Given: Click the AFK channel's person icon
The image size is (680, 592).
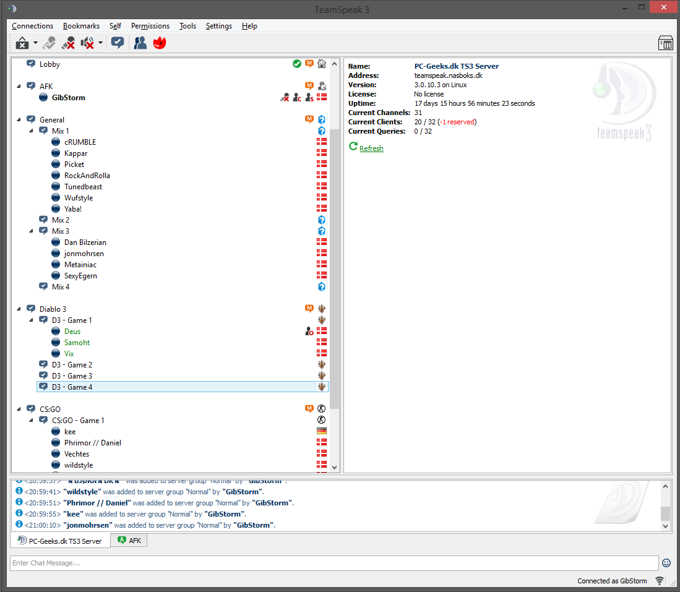Looking at the screenshot, I should coord(321,86).
